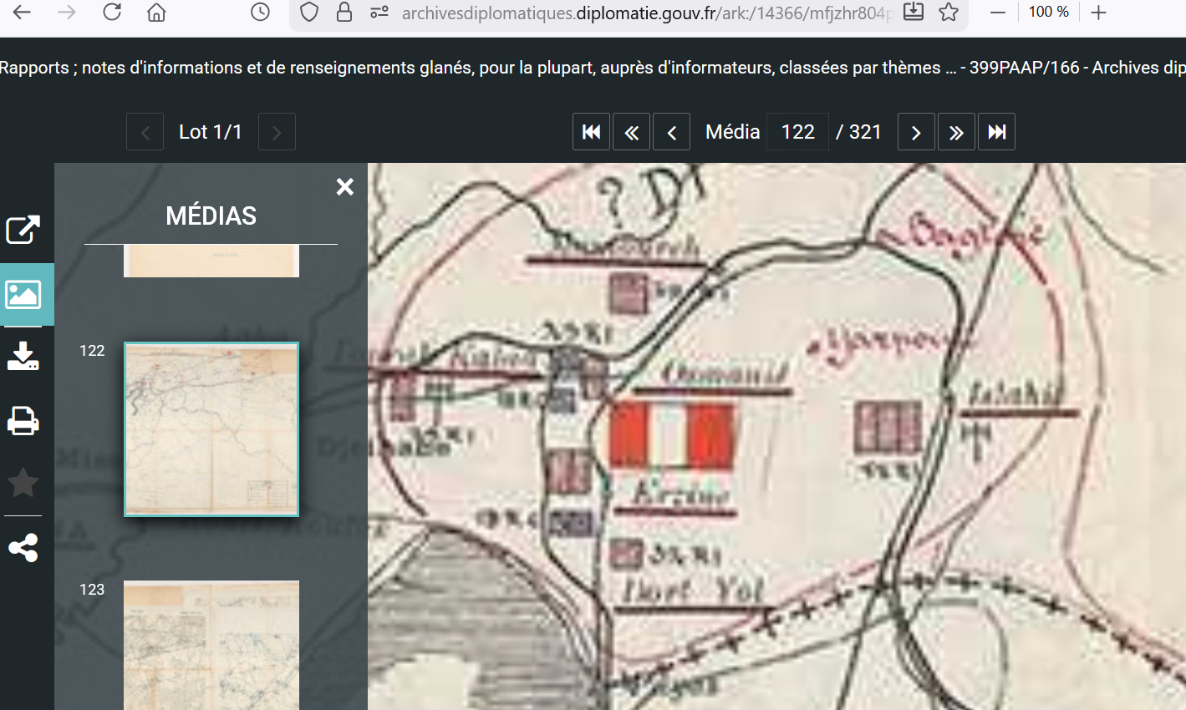
Task: Click the download icon in sidebar
Action: pyautogui.click(x=23, y=356)
